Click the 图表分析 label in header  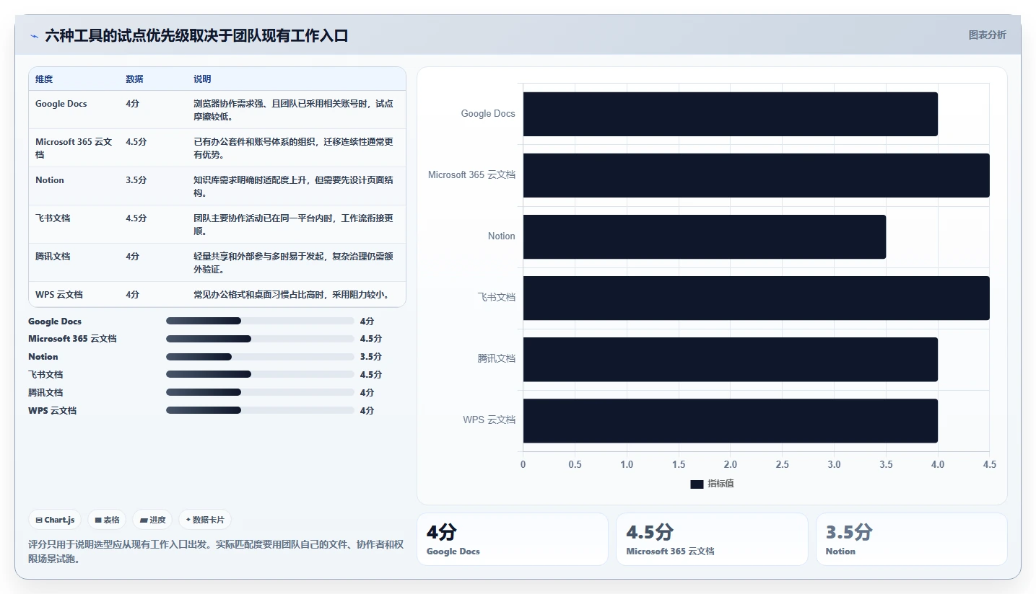[x=987, y=35]
